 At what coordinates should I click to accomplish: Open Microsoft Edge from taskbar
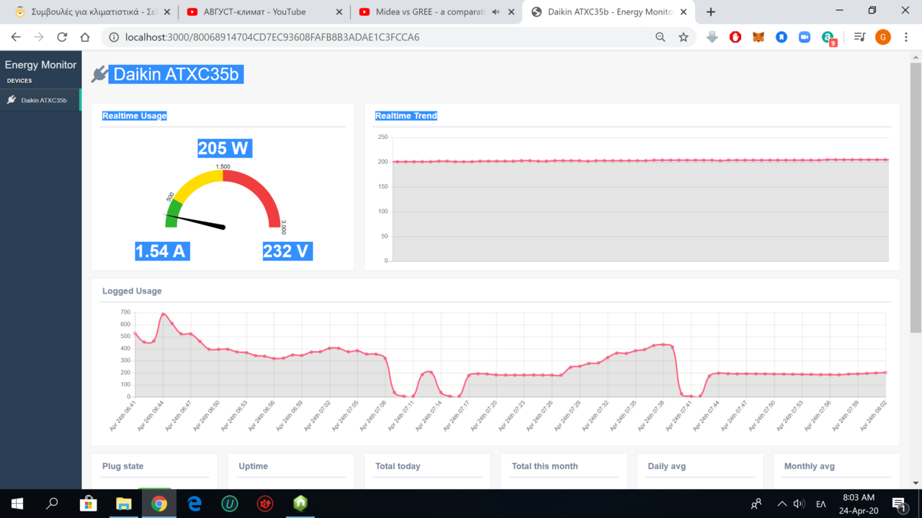[194, 504]
